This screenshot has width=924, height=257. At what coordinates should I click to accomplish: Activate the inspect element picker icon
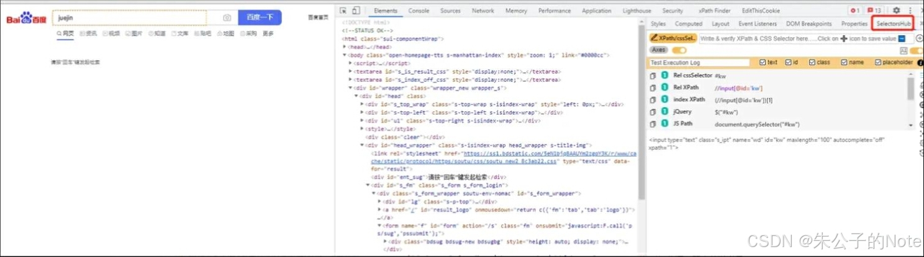pyautogui.click(x=343, y=11)
